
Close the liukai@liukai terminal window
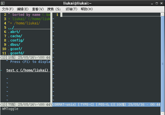pyautogui.click(x=161, y=3)
